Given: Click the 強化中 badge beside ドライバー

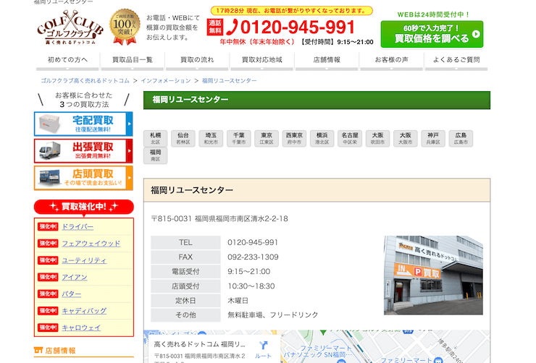Looking at the screenshot, I should pos(48,226).
